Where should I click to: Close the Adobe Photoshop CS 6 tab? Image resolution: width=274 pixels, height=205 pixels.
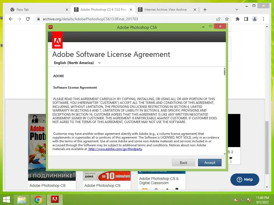[x=131, y=10]
